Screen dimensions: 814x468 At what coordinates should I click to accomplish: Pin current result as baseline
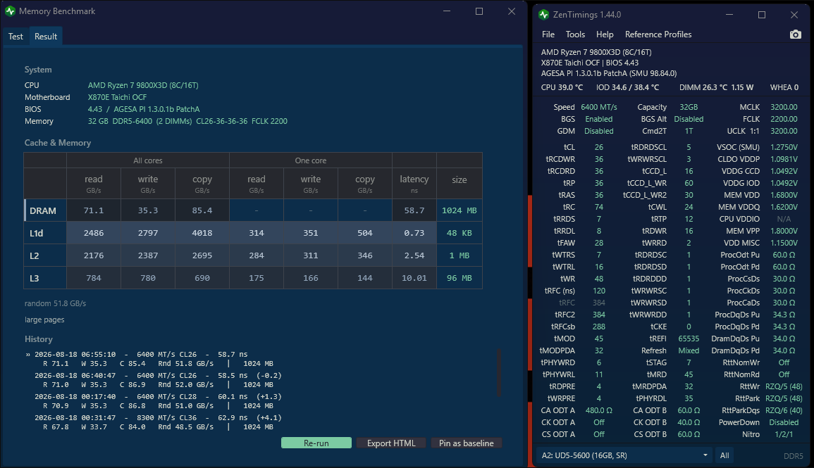coord(466,443)
